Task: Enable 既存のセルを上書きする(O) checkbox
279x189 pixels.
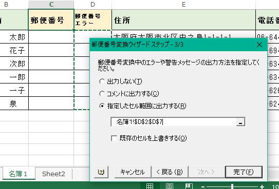Action: pos(114,138)
